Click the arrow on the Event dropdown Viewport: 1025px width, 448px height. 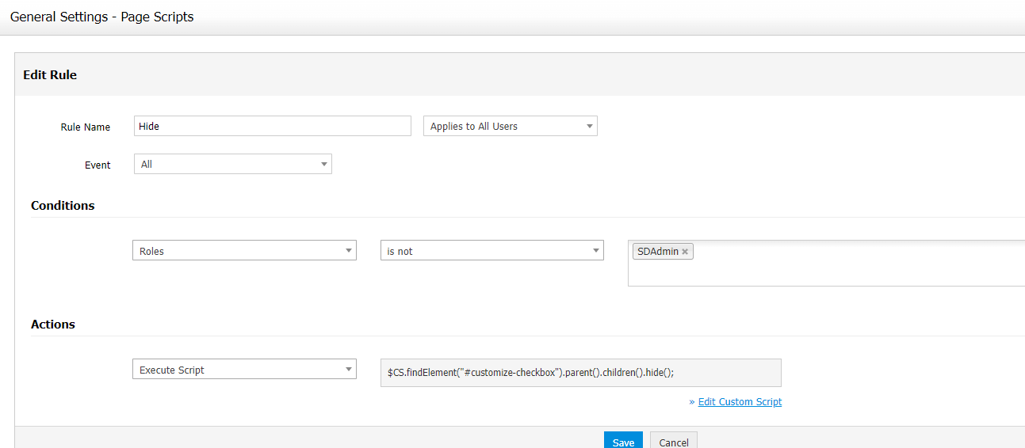tap(324, 165)
